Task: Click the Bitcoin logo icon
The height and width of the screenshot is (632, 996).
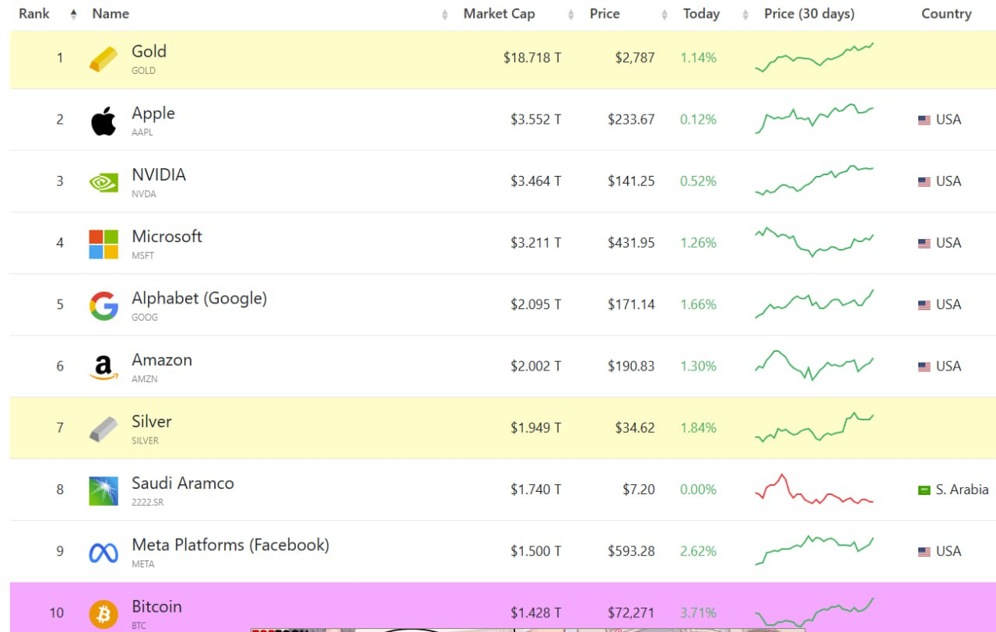Action: pyautogui.click(x=103, y=614)
